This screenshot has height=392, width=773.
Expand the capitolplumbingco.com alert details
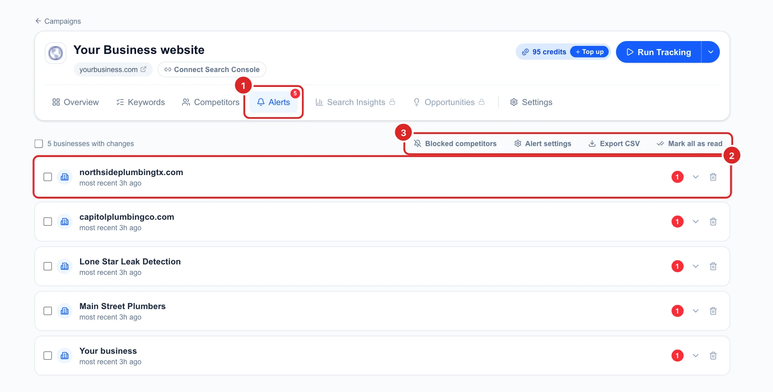[x=695, y=222]
